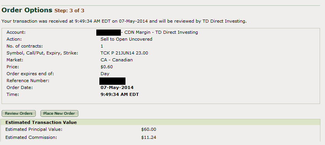Click the Place New Order button
This screenshot has height=145, width=325.
pos(59,113)
